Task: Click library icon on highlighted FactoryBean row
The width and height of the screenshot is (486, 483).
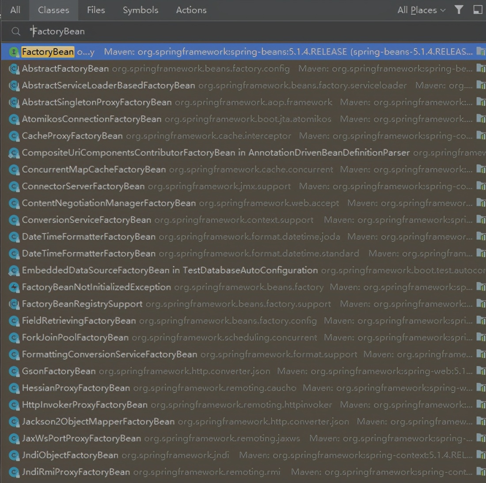Action: click(x=481, y=51)
